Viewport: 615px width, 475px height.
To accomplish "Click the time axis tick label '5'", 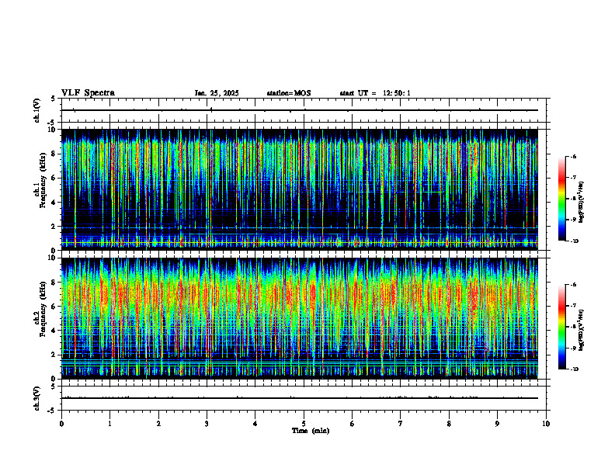I will point(304,424).
